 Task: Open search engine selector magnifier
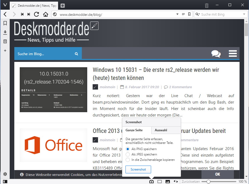coord(197,14)
